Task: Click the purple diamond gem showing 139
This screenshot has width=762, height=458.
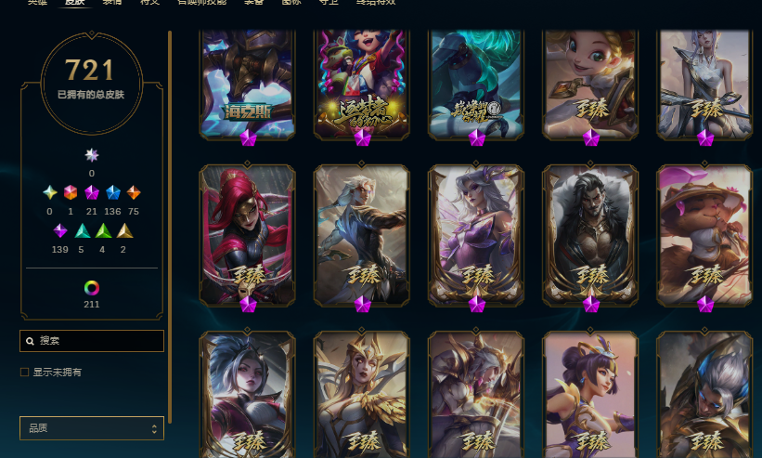Action: pos(59,230)
